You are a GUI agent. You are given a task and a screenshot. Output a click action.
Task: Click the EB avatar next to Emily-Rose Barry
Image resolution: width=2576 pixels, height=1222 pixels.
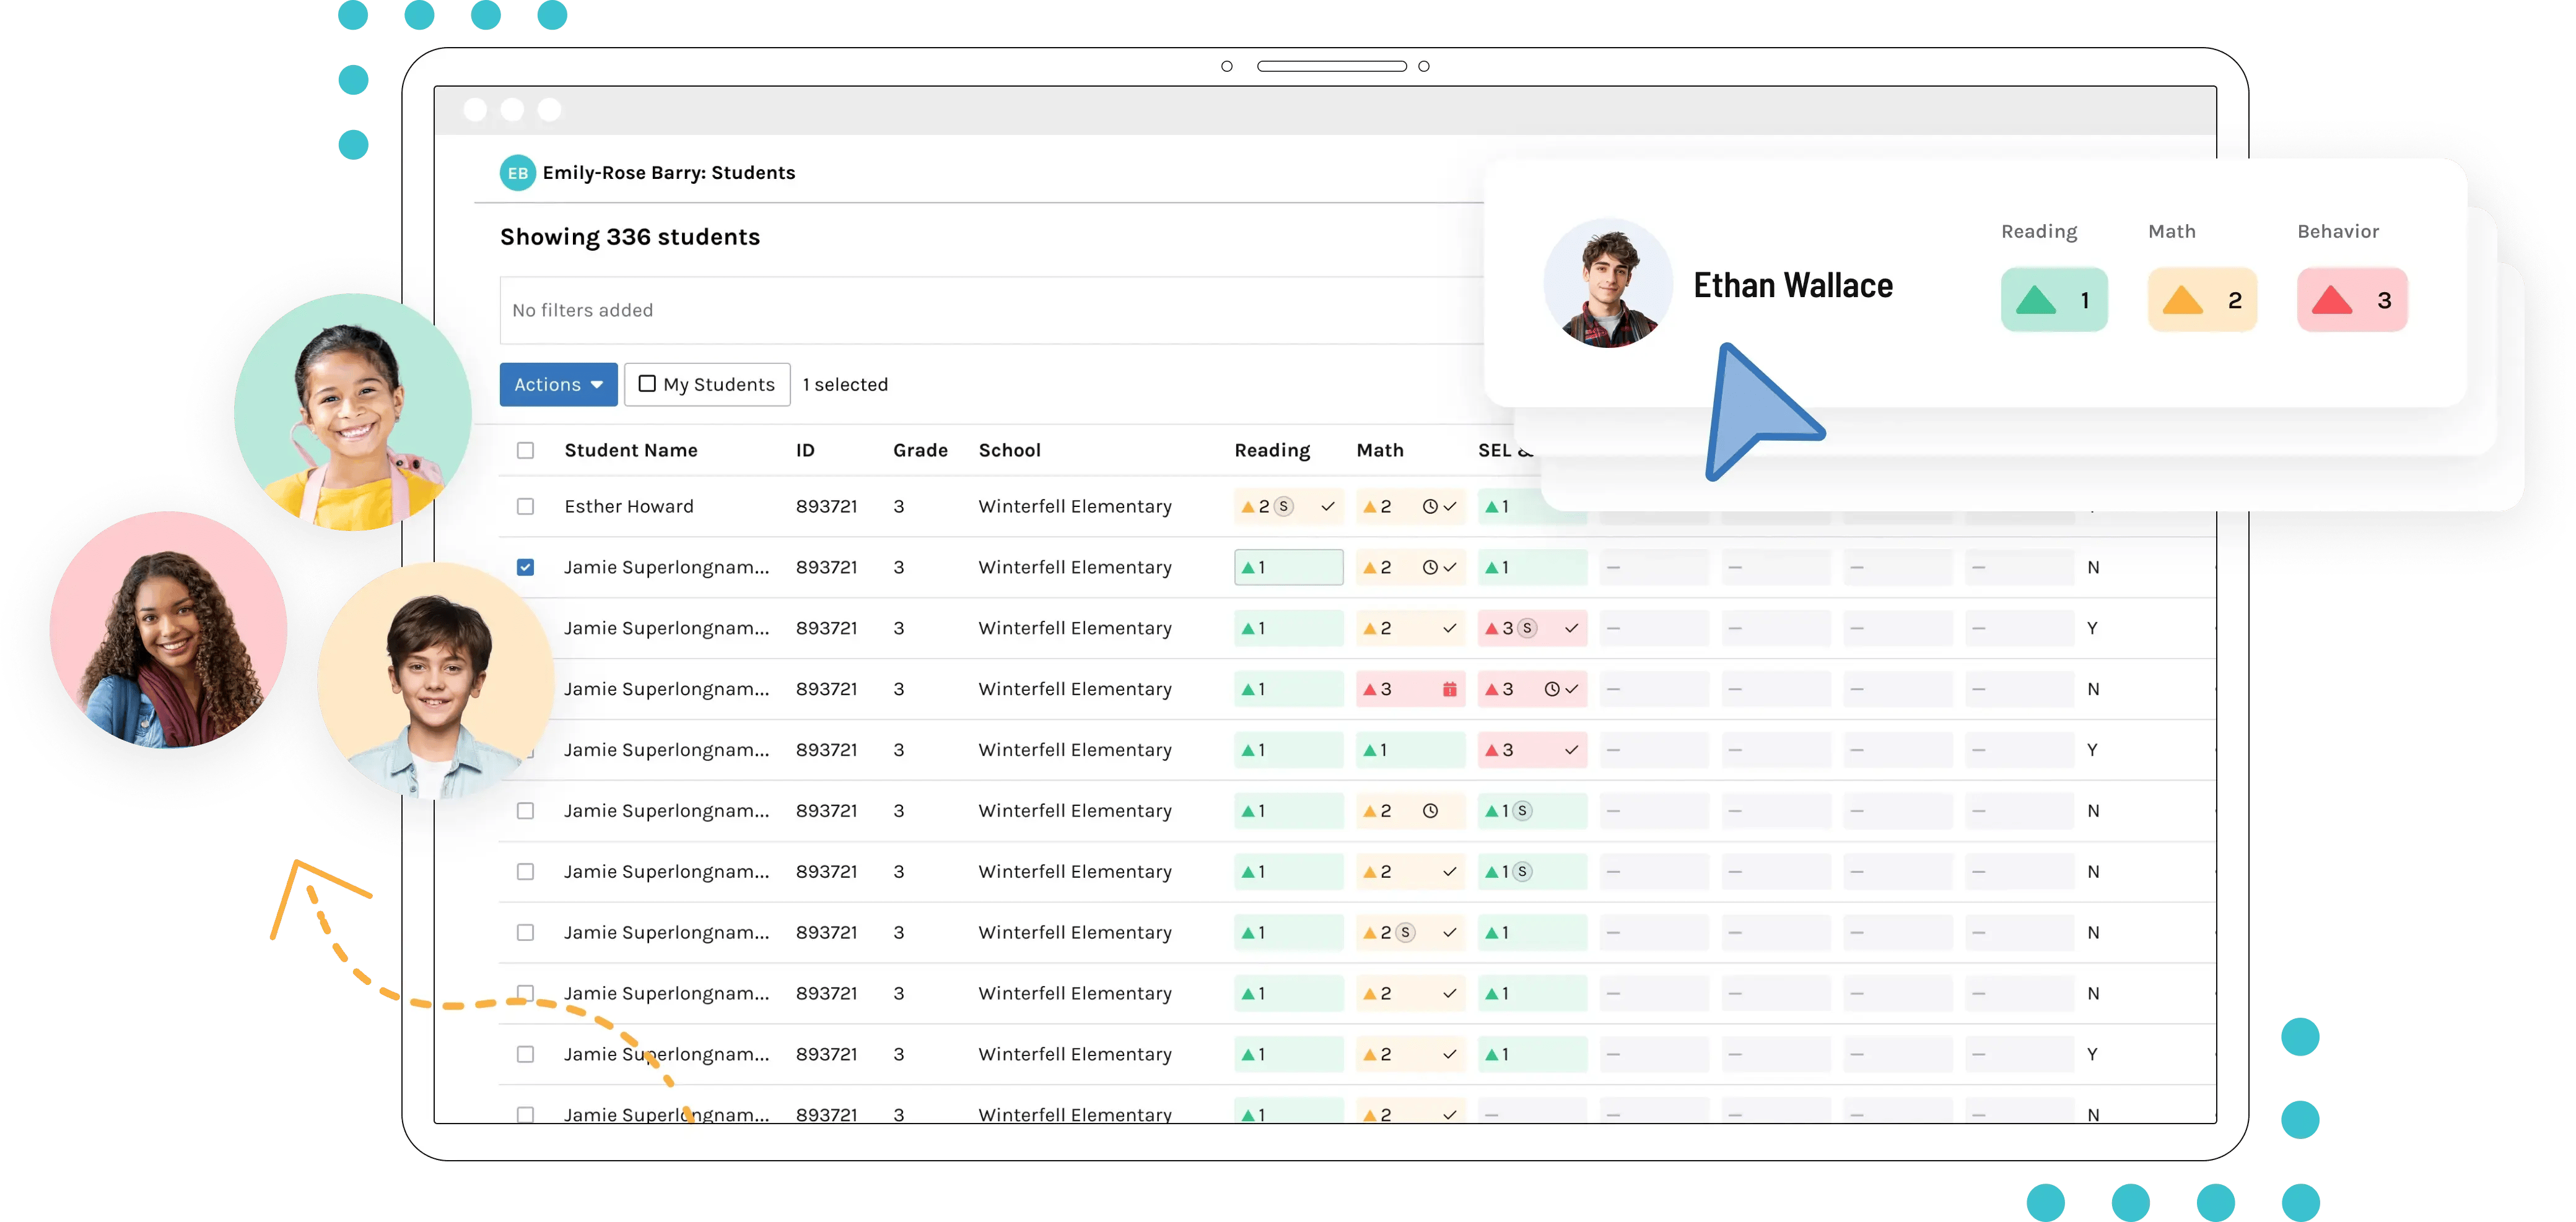pyautogui.click(x=518, y=172)
